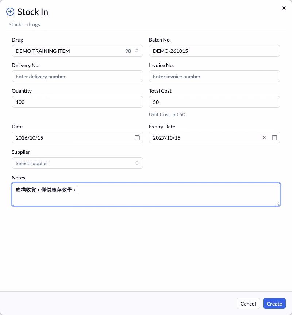Screen dimensions: 292x315
Task: Click the Invoice No. input field
Action: point(214,76)
